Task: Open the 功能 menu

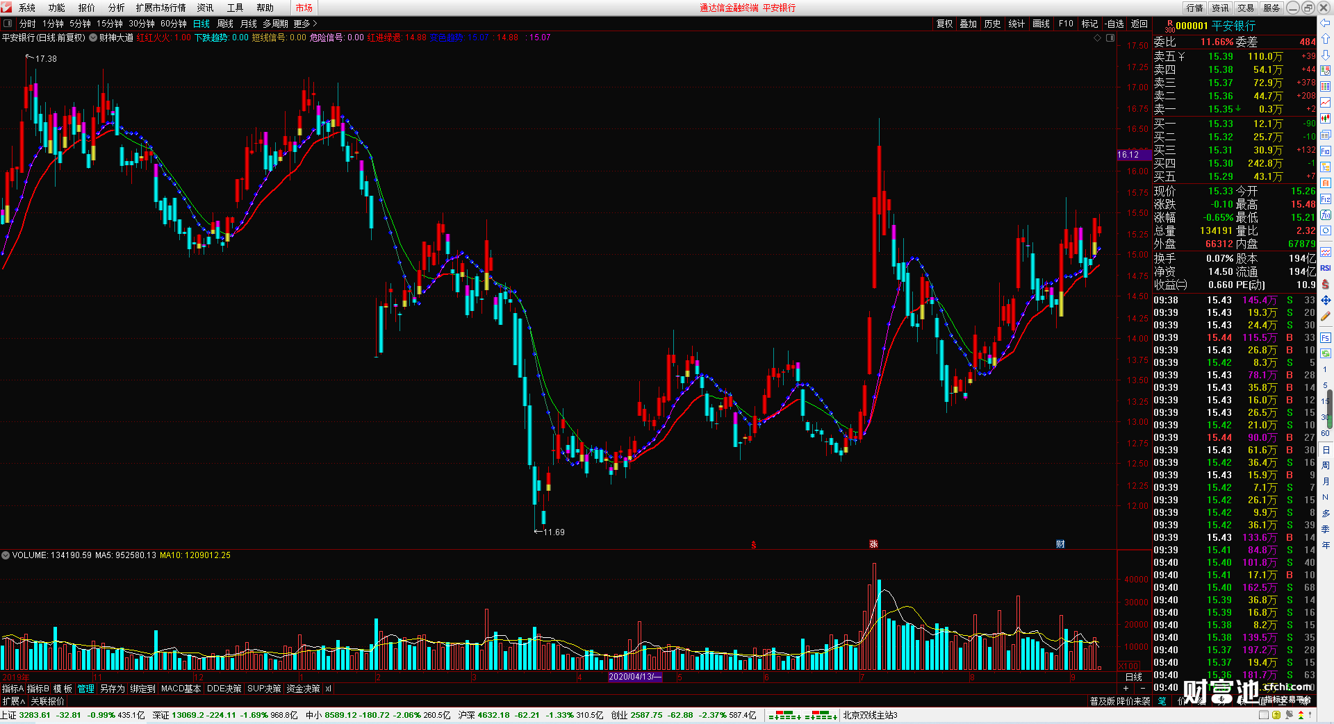Action: click(57, 8)
